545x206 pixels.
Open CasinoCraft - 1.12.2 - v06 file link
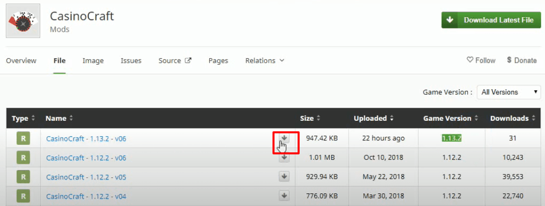point(86,158)
